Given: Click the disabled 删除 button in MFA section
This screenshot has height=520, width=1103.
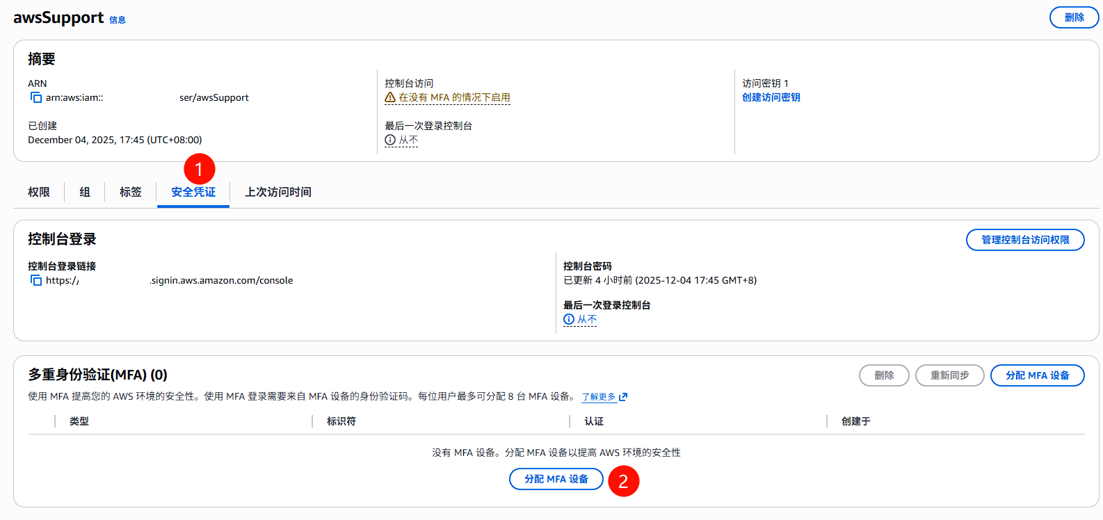Looking at the screenshot, I should 884,375.
